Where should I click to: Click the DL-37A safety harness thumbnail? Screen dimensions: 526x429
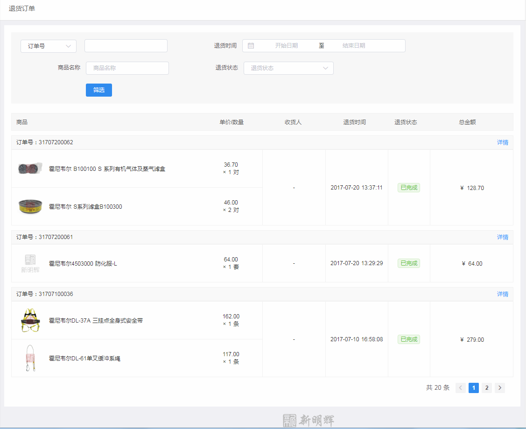point(30,320)
